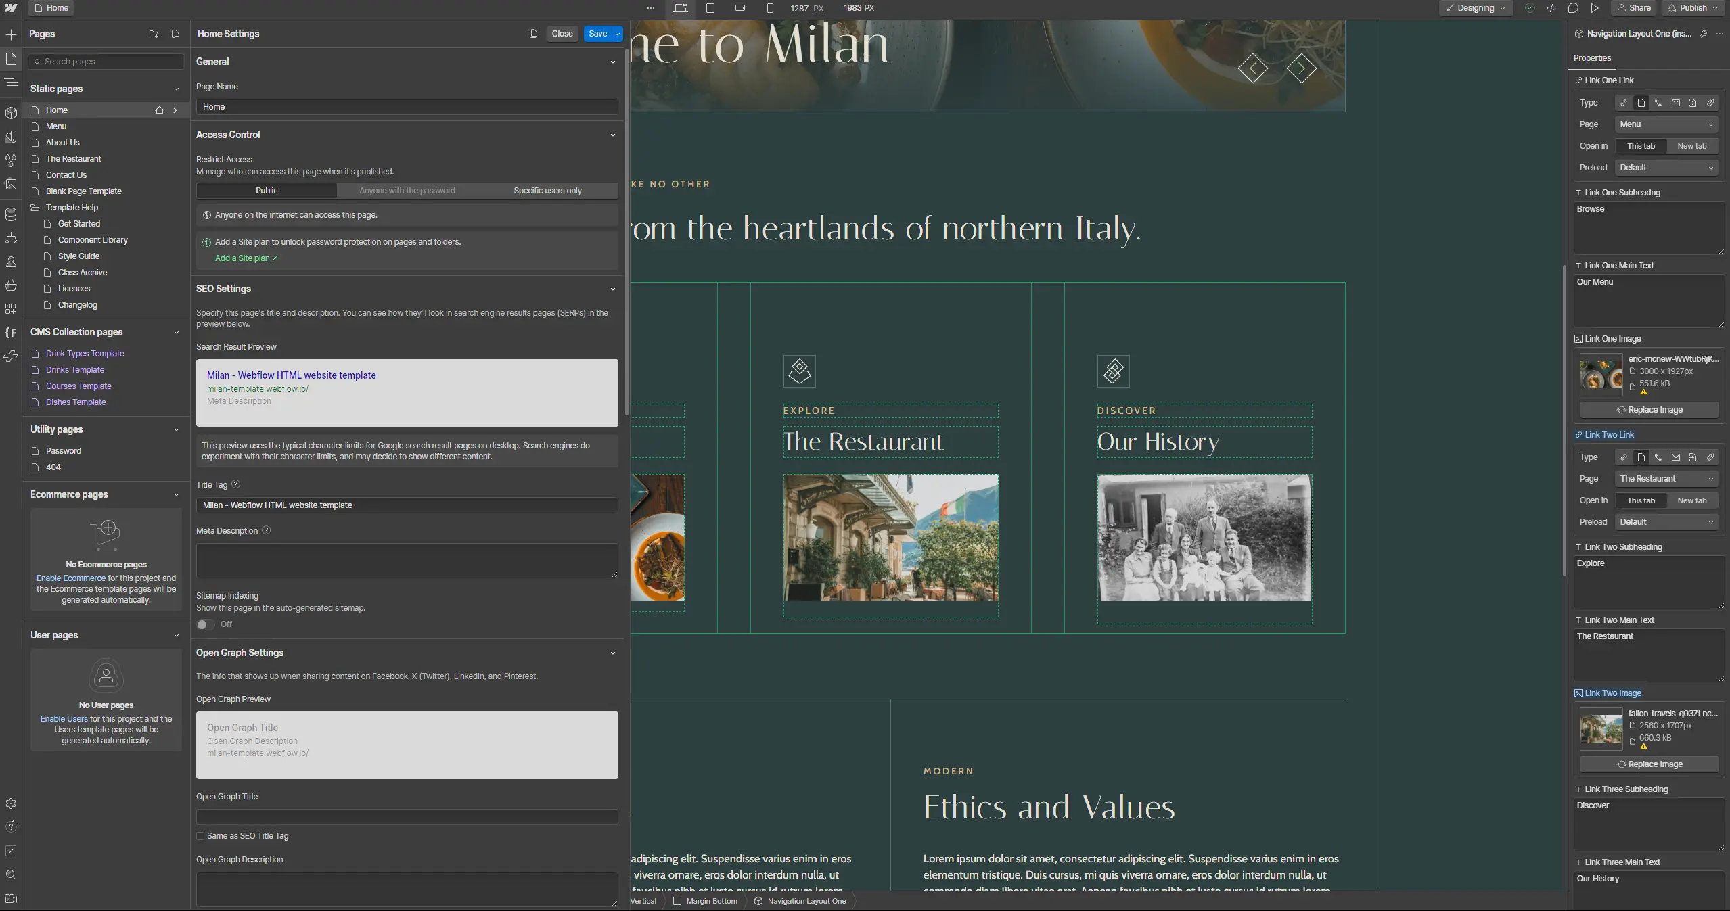Open the CMS database icon
This screenshot has height=911, width=1730.
click(x=11, y=214)
